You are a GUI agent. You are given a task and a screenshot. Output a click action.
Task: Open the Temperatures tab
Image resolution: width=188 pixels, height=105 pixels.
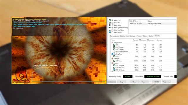click(115, 36)
